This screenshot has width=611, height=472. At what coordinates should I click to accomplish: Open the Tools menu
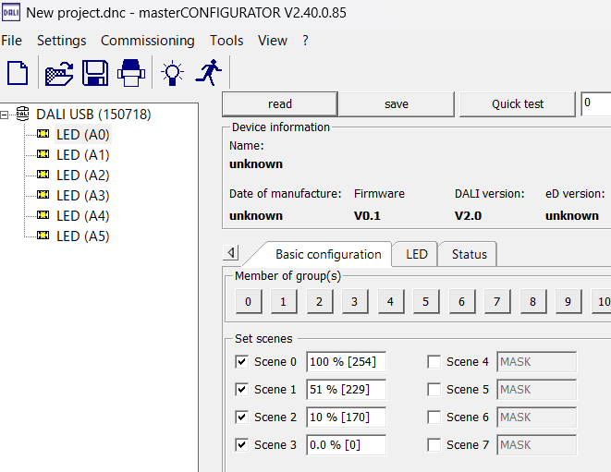point(226,41)
